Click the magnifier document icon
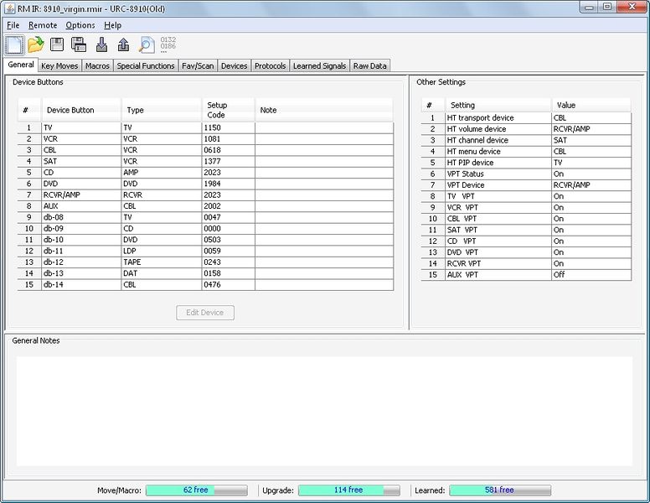 146,44
